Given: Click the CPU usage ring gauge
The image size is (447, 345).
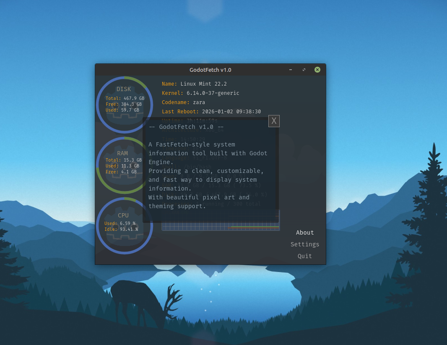Looking at the screenshot, I should (124, 225).
